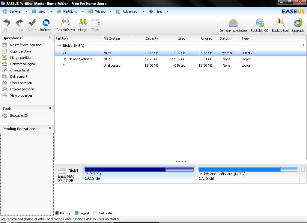The image size is (307, 223).
Task: Select the Resize/Move toolbar icon
Action: [66, 23]
